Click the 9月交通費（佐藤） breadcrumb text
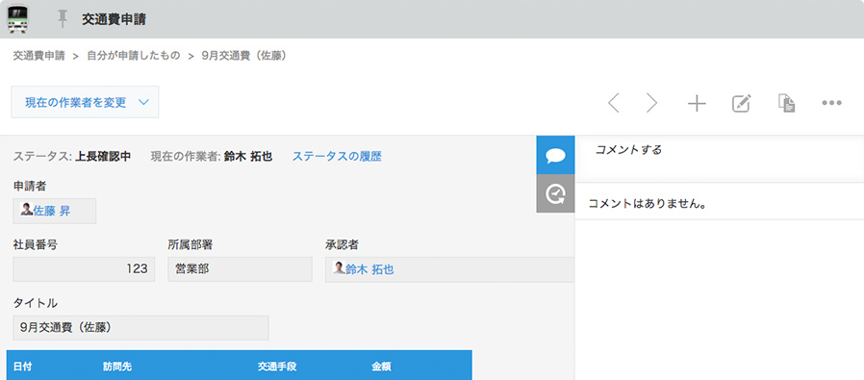The width and height of the screenshot is (864, 380). (x=244, y=56)
